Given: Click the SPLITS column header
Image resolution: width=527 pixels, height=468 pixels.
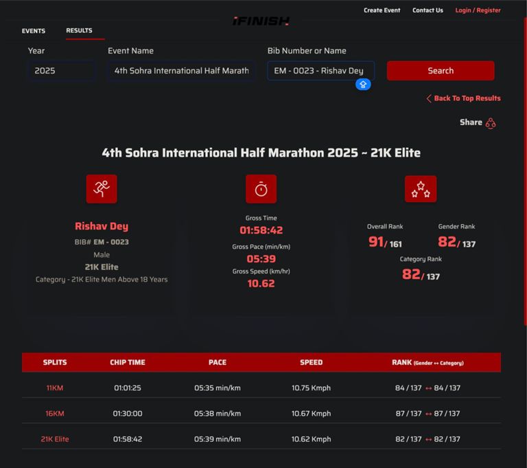Looking at the screenshot, I should [55, 363].
